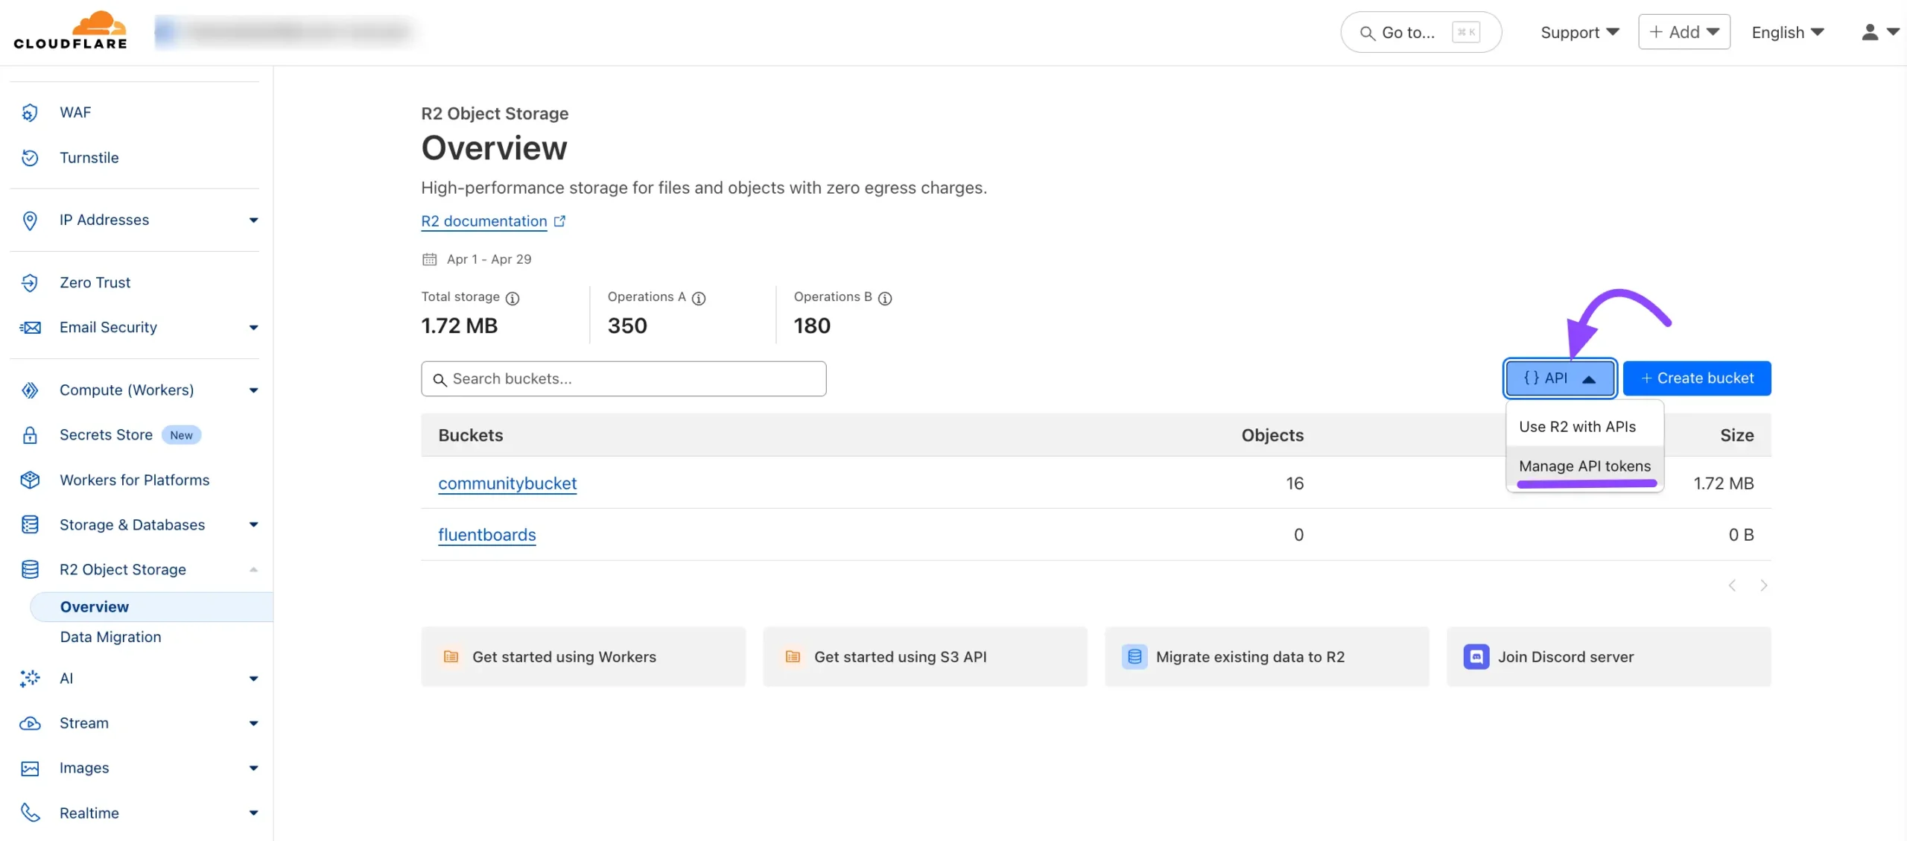
Task: Expand the Compute (Workers) section arrow
Action: click(x=254, y=390)
